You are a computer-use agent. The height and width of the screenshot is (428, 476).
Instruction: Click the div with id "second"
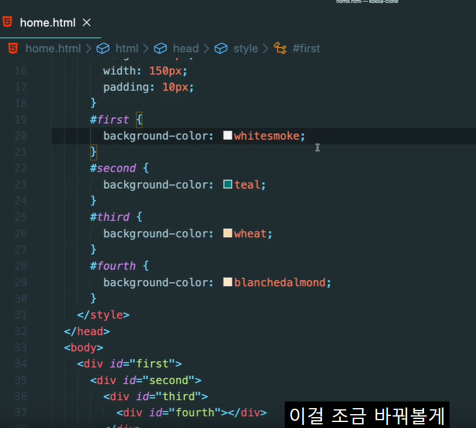pyautogui.click(x=146, y=380)
